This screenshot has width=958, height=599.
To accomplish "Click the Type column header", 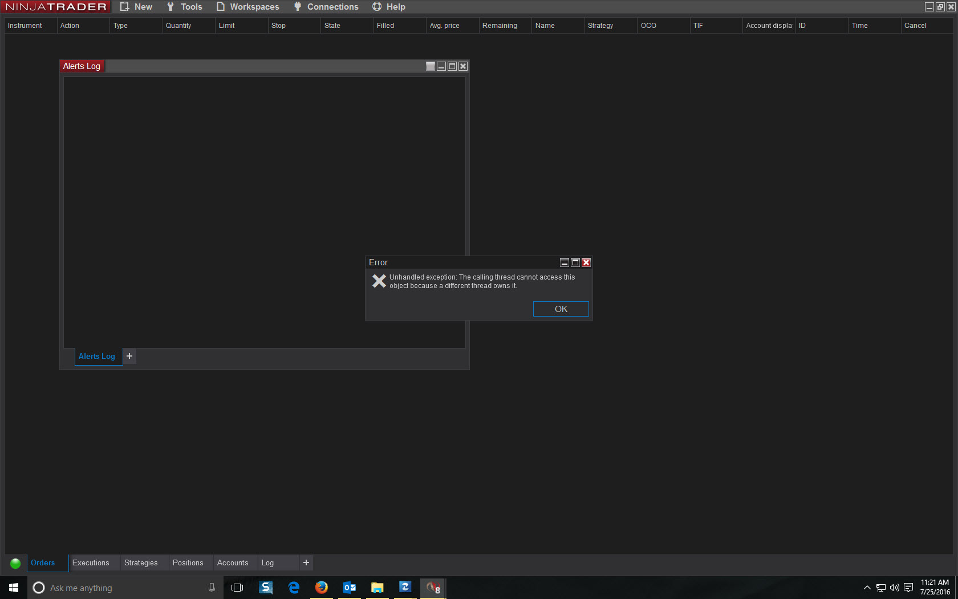I will point(136,26).
